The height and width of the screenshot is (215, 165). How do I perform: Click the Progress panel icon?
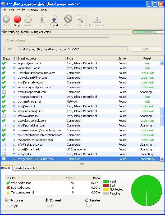pos(7,200)
